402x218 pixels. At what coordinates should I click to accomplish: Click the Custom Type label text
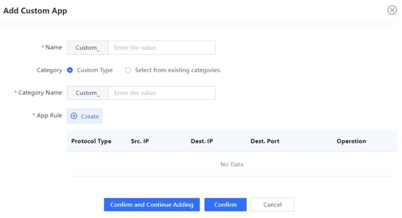tap(95, 70)
